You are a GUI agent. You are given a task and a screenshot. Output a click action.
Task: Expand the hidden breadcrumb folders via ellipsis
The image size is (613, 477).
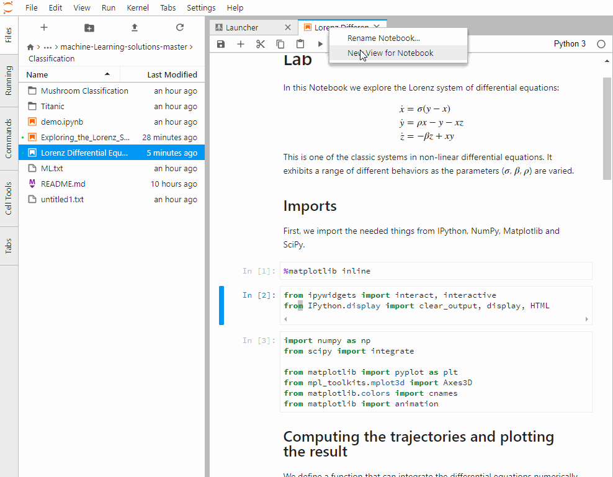coord(48,46)
